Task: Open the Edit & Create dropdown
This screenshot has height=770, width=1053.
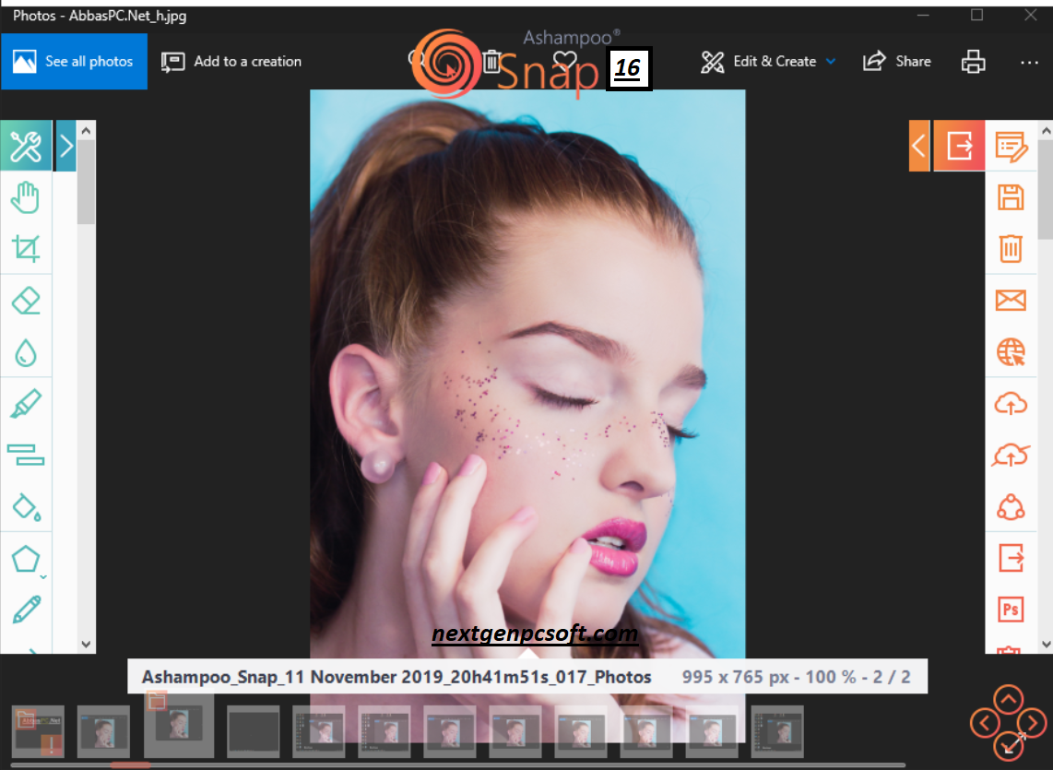Action: (x=768, y=61)
